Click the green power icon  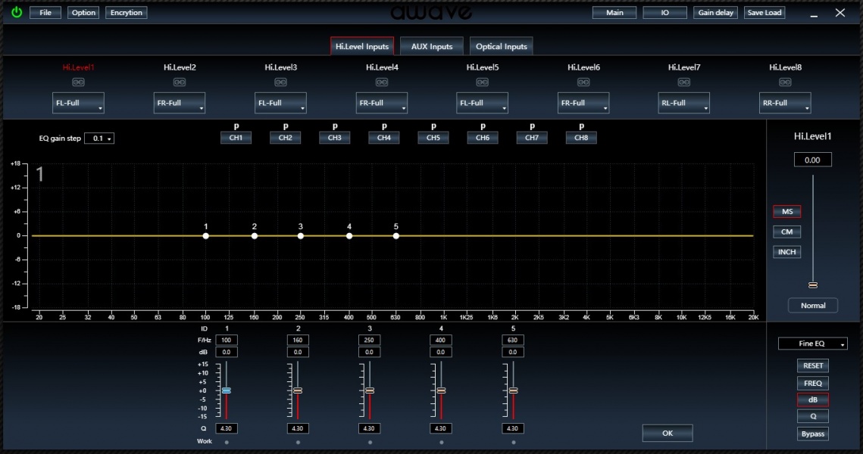17,12
